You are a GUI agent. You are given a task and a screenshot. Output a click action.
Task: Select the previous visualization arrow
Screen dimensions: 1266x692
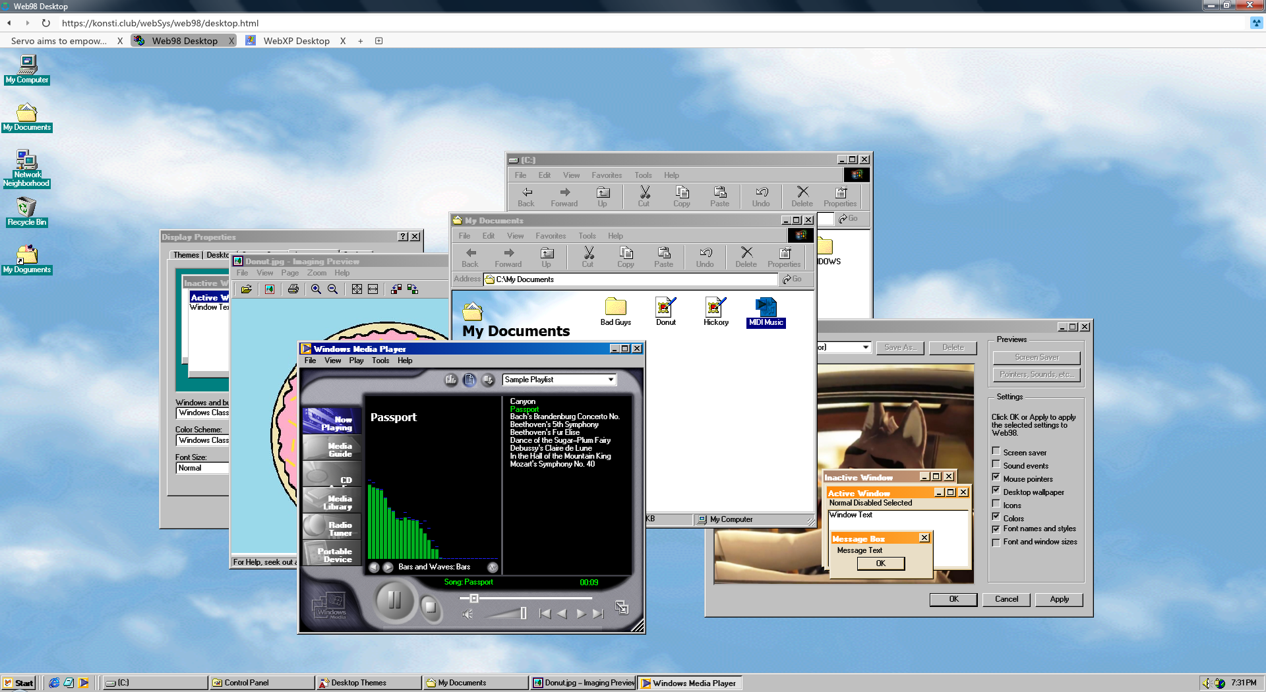tap(374, 567)
